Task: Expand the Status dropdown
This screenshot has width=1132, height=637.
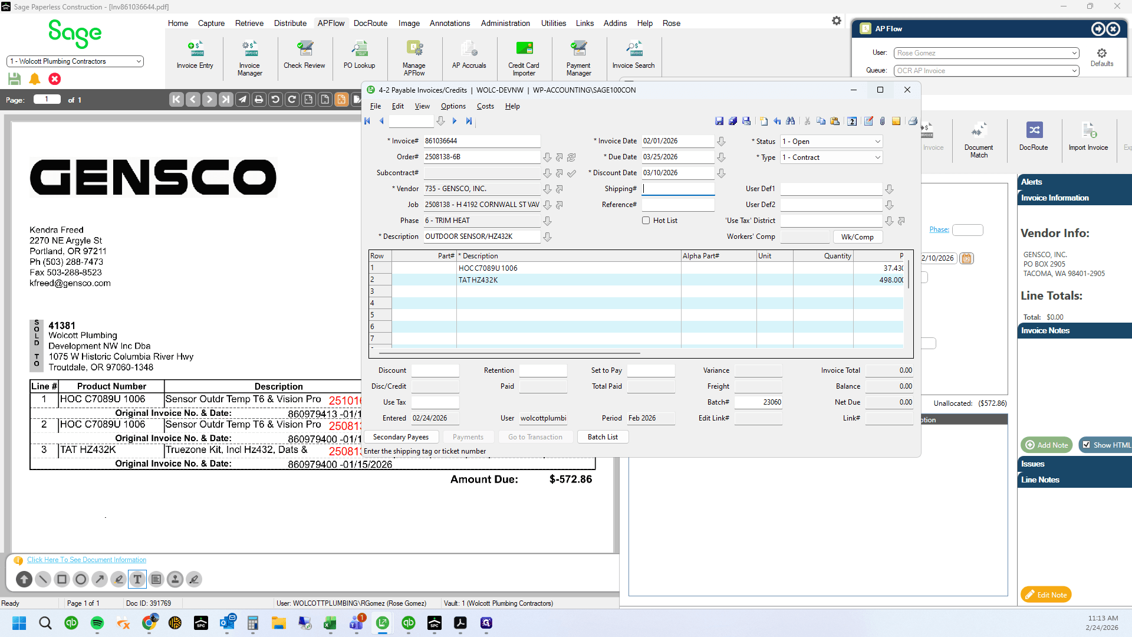Action: (877, 142)
